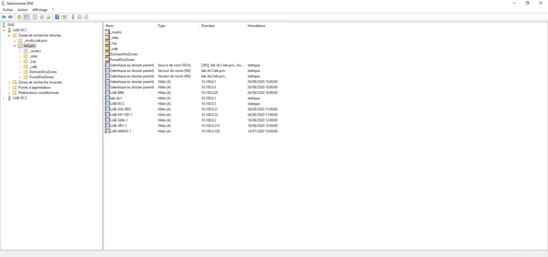Select DomainDnsZones folder in the tree

tap(43, 72)
